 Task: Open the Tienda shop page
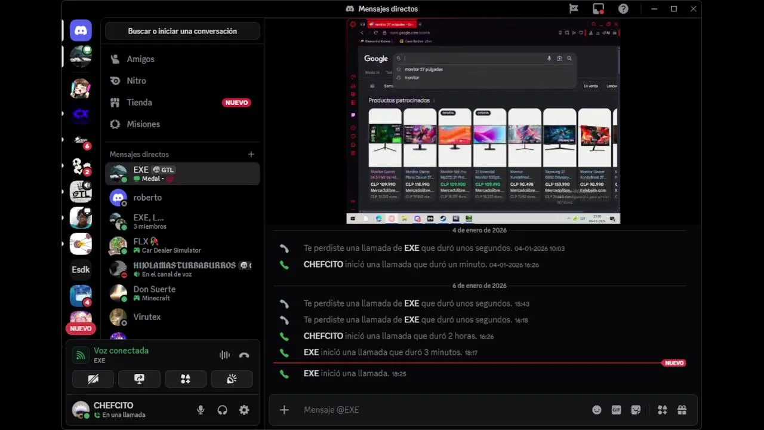click(182, 102)
